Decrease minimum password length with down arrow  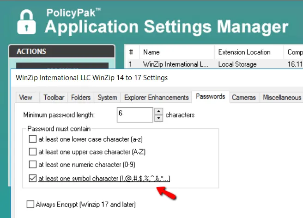point(158,118)
